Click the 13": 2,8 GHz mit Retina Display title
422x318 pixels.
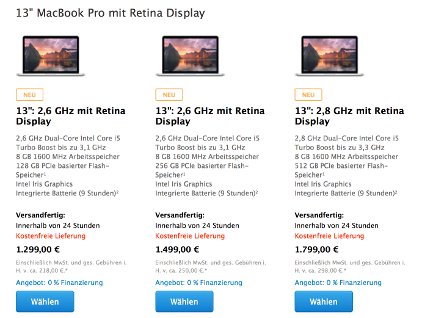tap(349, 116)
